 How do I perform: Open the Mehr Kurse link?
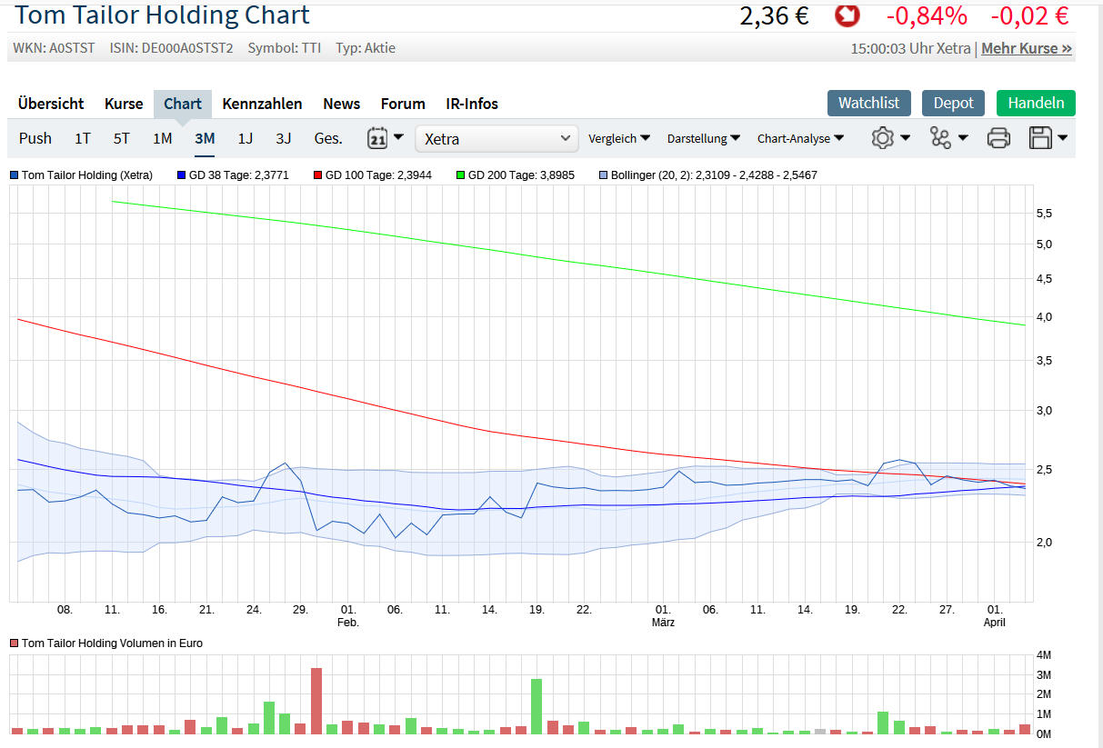click(x=1027, y=48)
